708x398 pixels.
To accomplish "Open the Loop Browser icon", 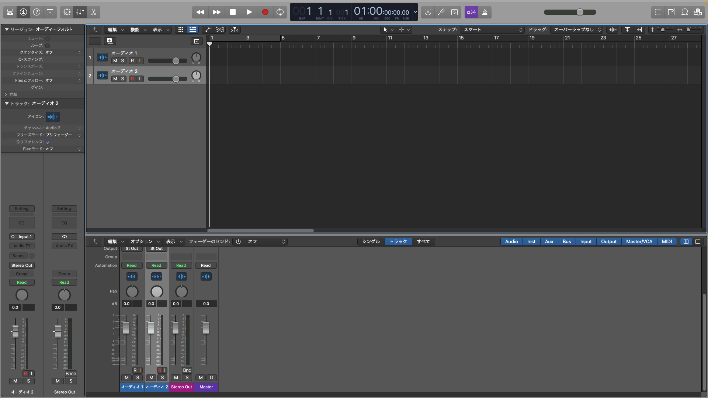I will [685, 12].
